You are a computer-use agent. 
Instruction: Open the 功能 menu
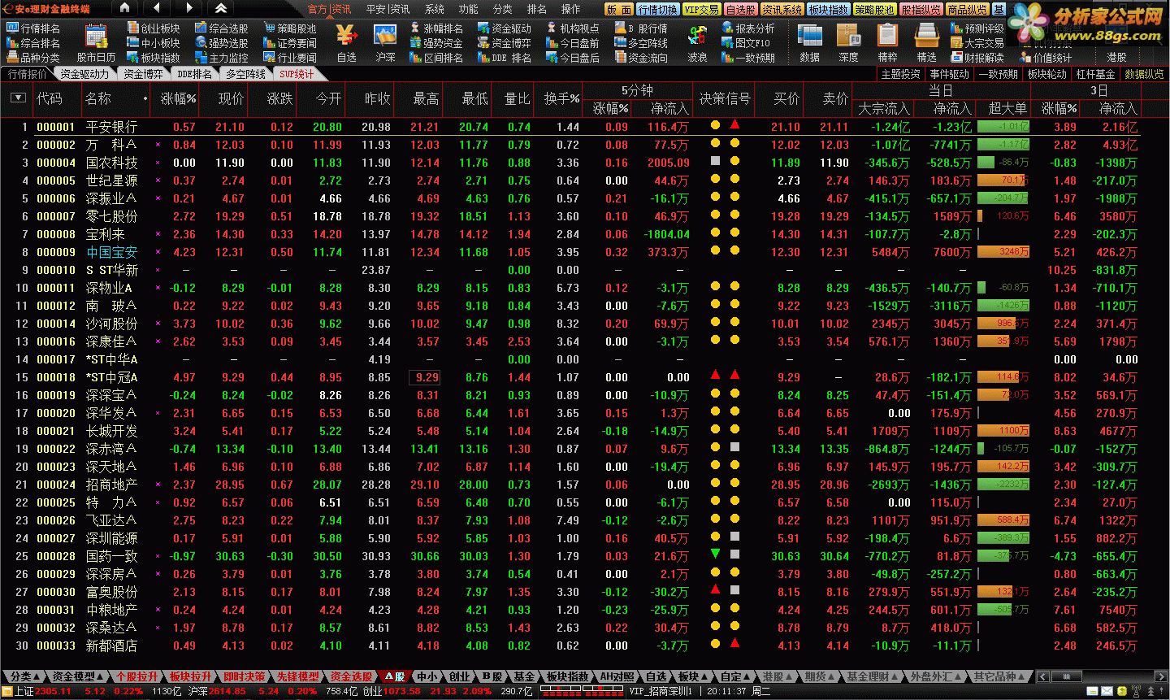tap(469, 9)
